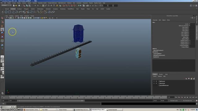Activate the highlighted Move tool in toolbox
This screenshot has width=198, height=111.
click(2, 30)
